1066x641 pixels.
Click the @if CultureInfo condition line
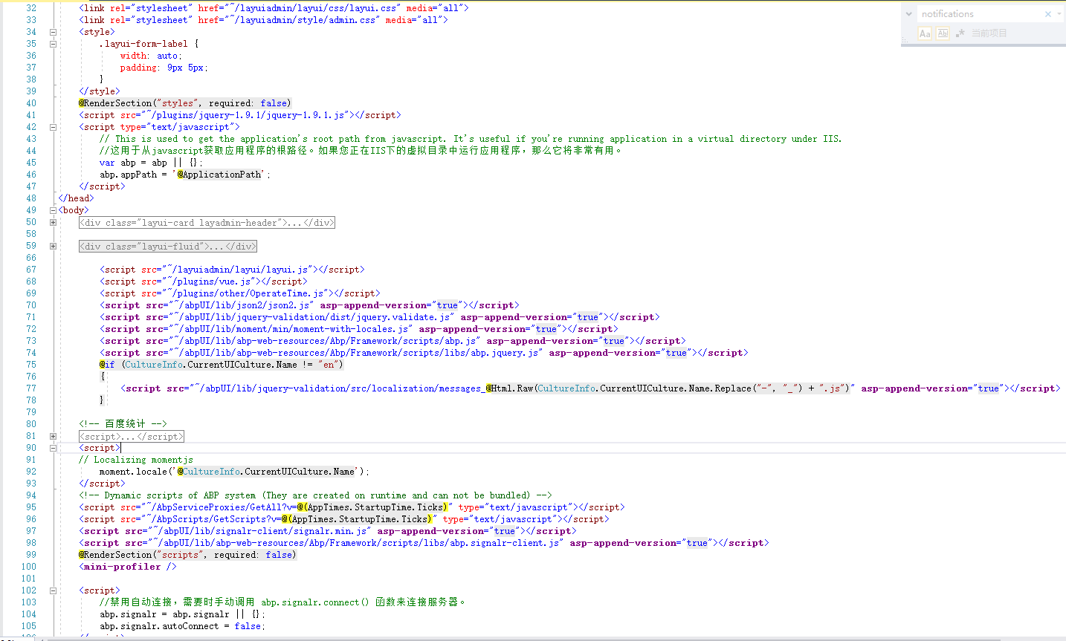[222, 365]
